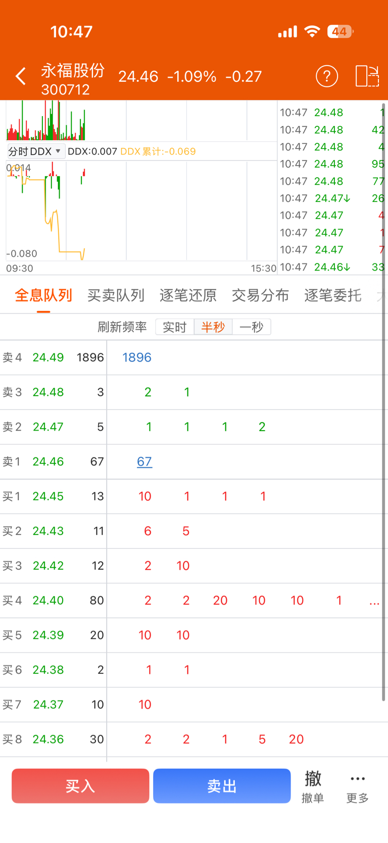Select the 买6 price 24.38
Screen dimensions: 388x843
tap(48, 670)
